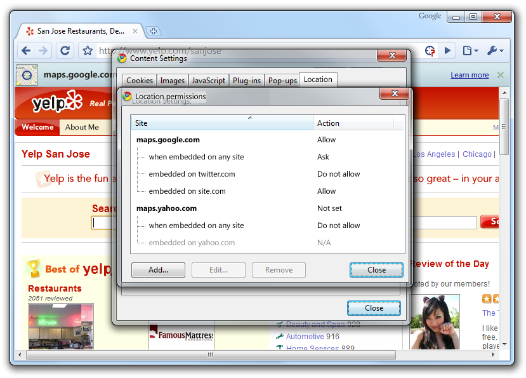Open the Page menu dropdown
This screenshot has width=526, height=378.
pyautogui.click(x=470, y=51)
